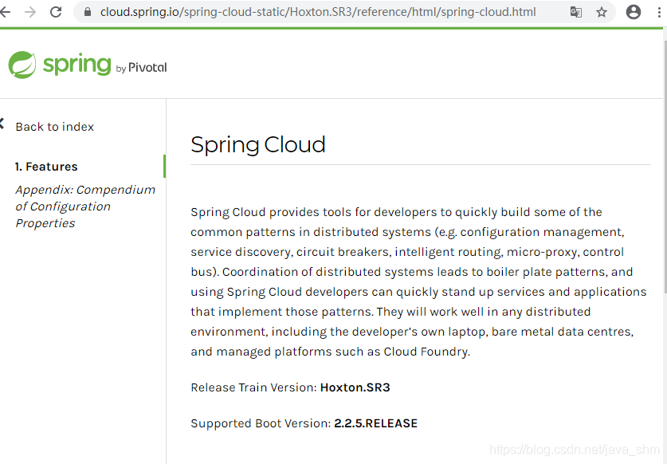This screenshot has height=464, width=667.
Task: Click the Spring leaf logo
Action: (22, 65)
